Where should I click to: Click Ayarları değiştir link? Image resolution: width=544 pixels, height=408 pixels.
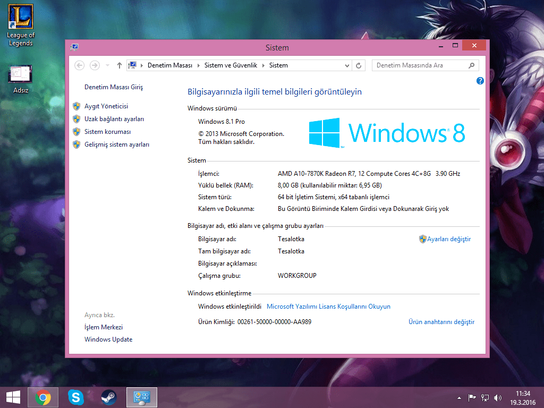449,239
